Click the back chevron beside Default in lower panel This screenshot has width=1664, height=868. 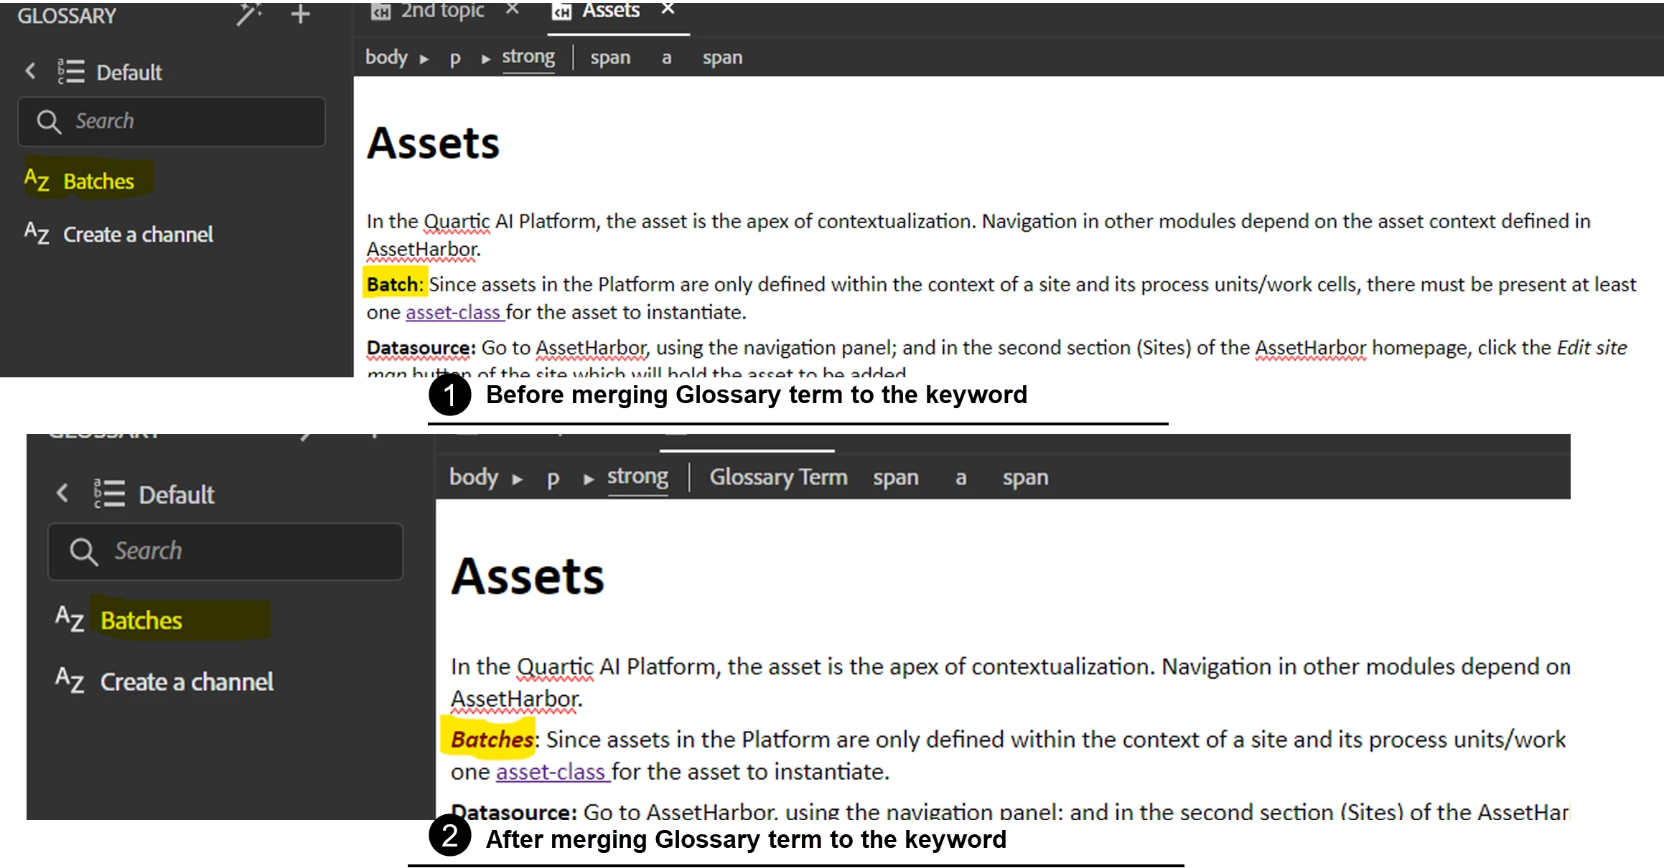click(x=62, y=494)
